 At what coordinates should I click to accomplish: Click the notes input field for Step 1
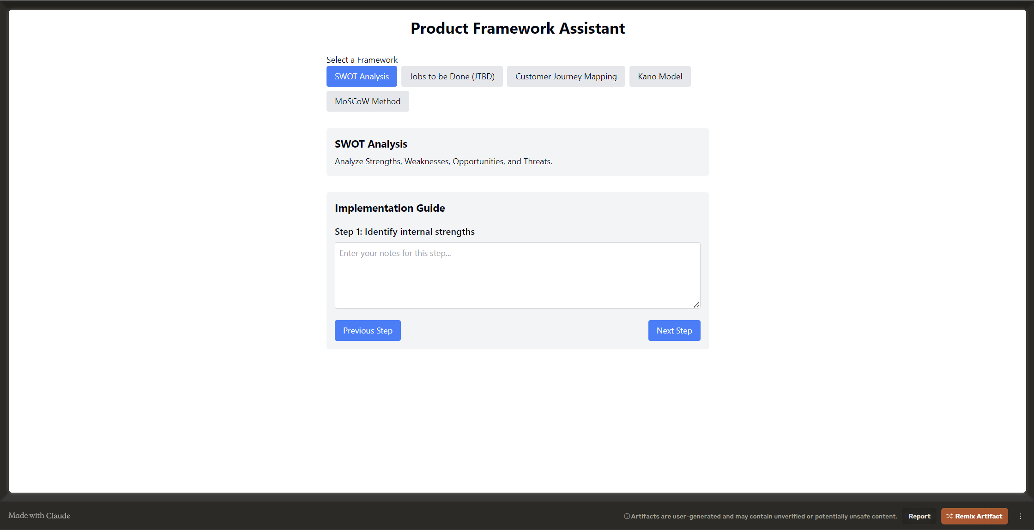[517, 275]
